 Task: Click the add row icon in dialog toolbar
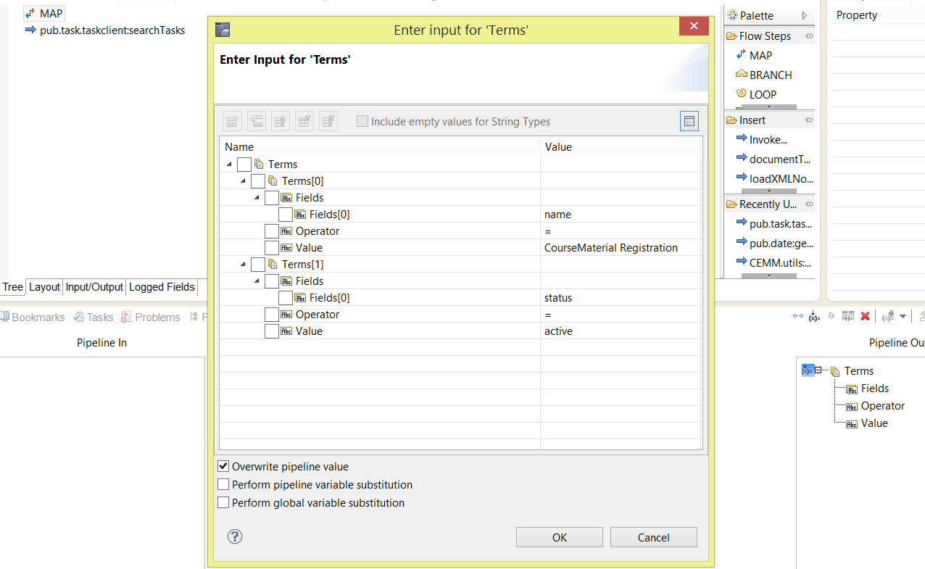(233, 121)
